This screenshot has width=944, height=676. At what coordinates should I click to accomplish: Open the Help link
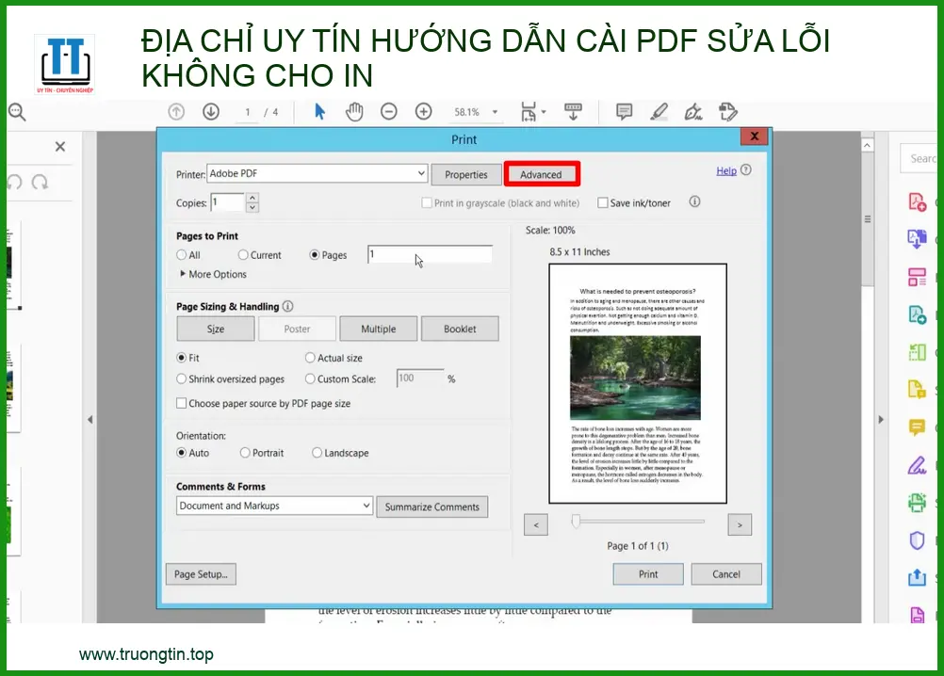[726, 170]
